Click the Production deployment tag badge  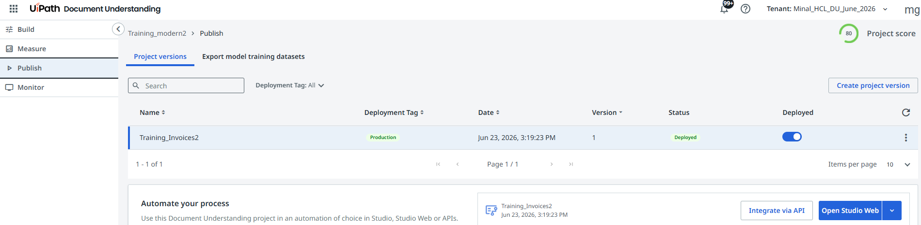coord(383,138)
